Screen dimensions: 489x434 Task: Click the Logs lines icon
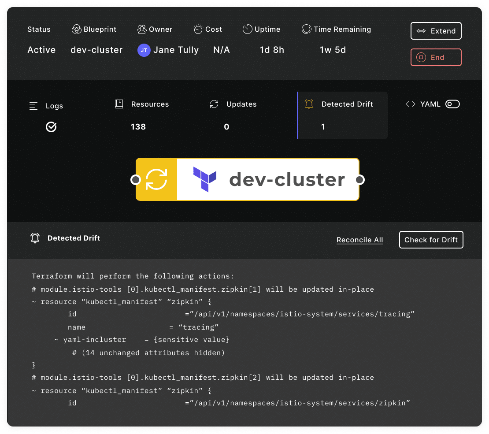tap(33, 106)
